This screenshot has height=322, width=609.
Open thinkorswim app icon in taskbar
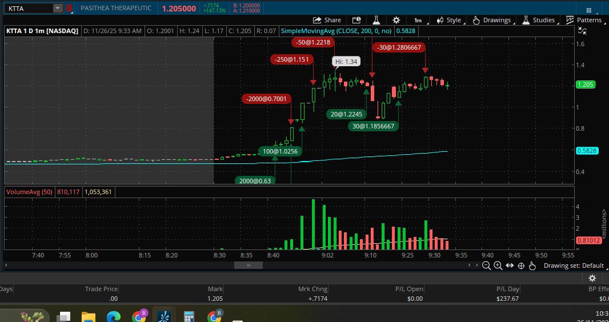pos(165,316)
